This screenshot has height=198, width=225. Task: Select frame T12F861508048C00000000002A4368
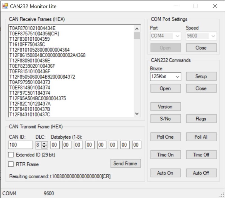click(47, 55)
